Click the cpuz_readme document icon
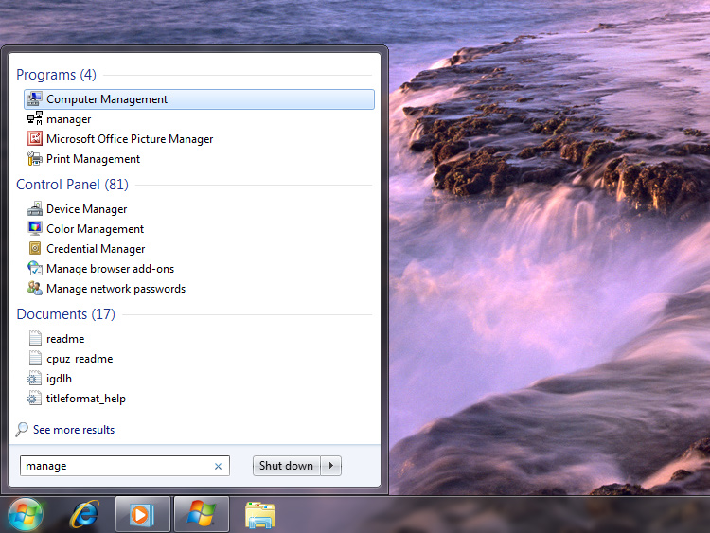Image resolution: width=710 pixels, height=533 pixels. [x=35, y=358]
